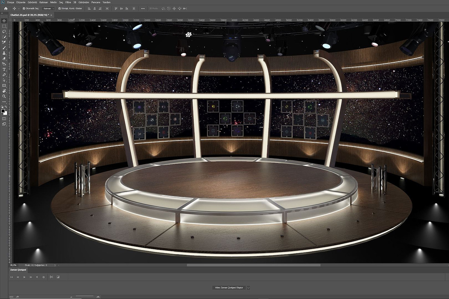Open the Pencere menu
This screenshot has height=299, width=449.
(x=96, y=3)
